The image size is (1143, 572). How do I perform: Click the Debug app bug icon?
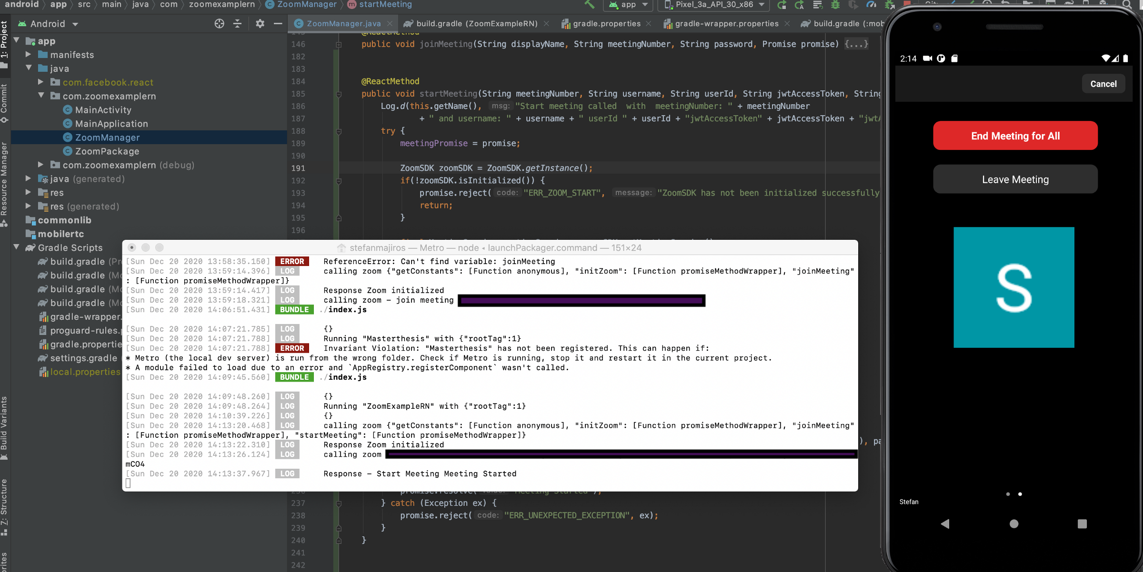835,5
